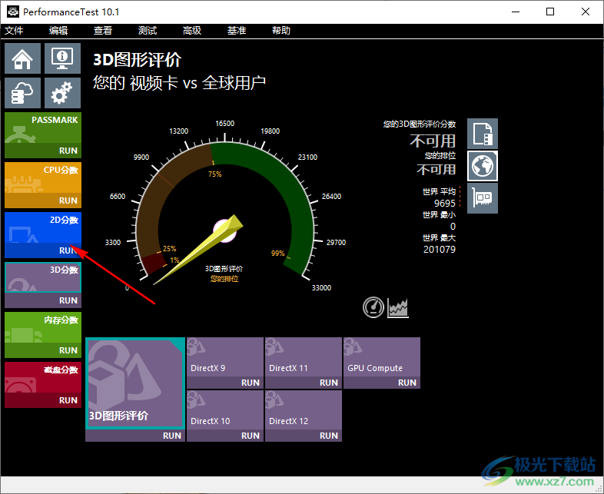This screenshot has height=494, width=604.
Task: Open the 高级 menu
Action: pyautogui.click(x=192, y=31)
